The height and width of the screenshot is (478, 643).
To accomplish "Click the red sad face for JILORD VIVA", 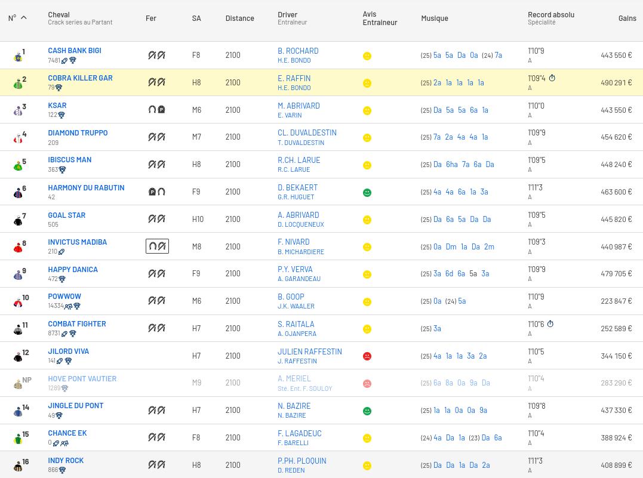I will 367,356.
